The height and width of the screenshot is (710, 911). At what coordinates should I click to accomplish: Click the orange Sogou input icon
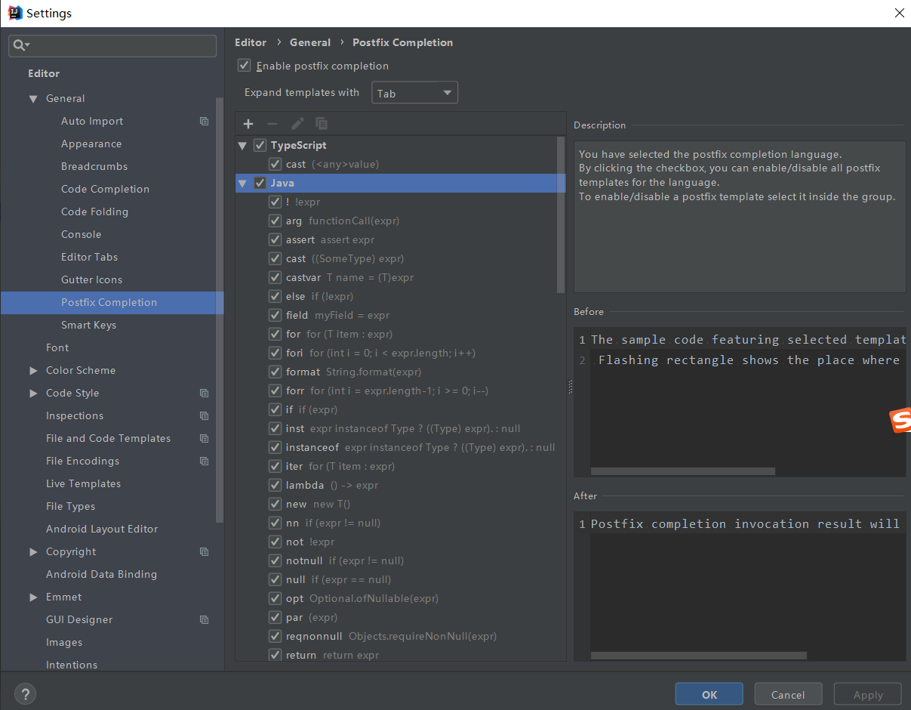[x=900, y=421]
